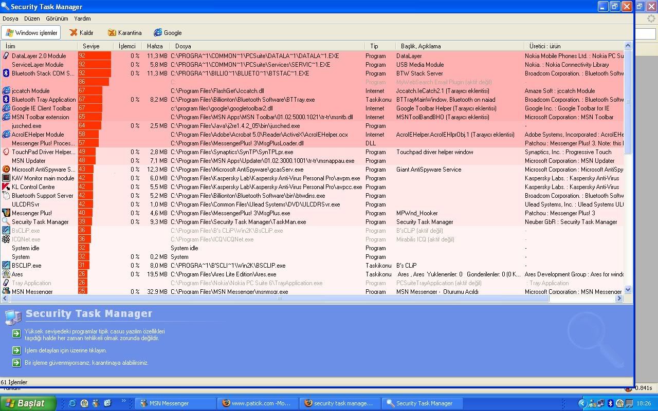Image resolution: width=658 pixels, height=411 pixels.
Task: Click the Bluetooth icon in the system tray
Action: [611, 403]
